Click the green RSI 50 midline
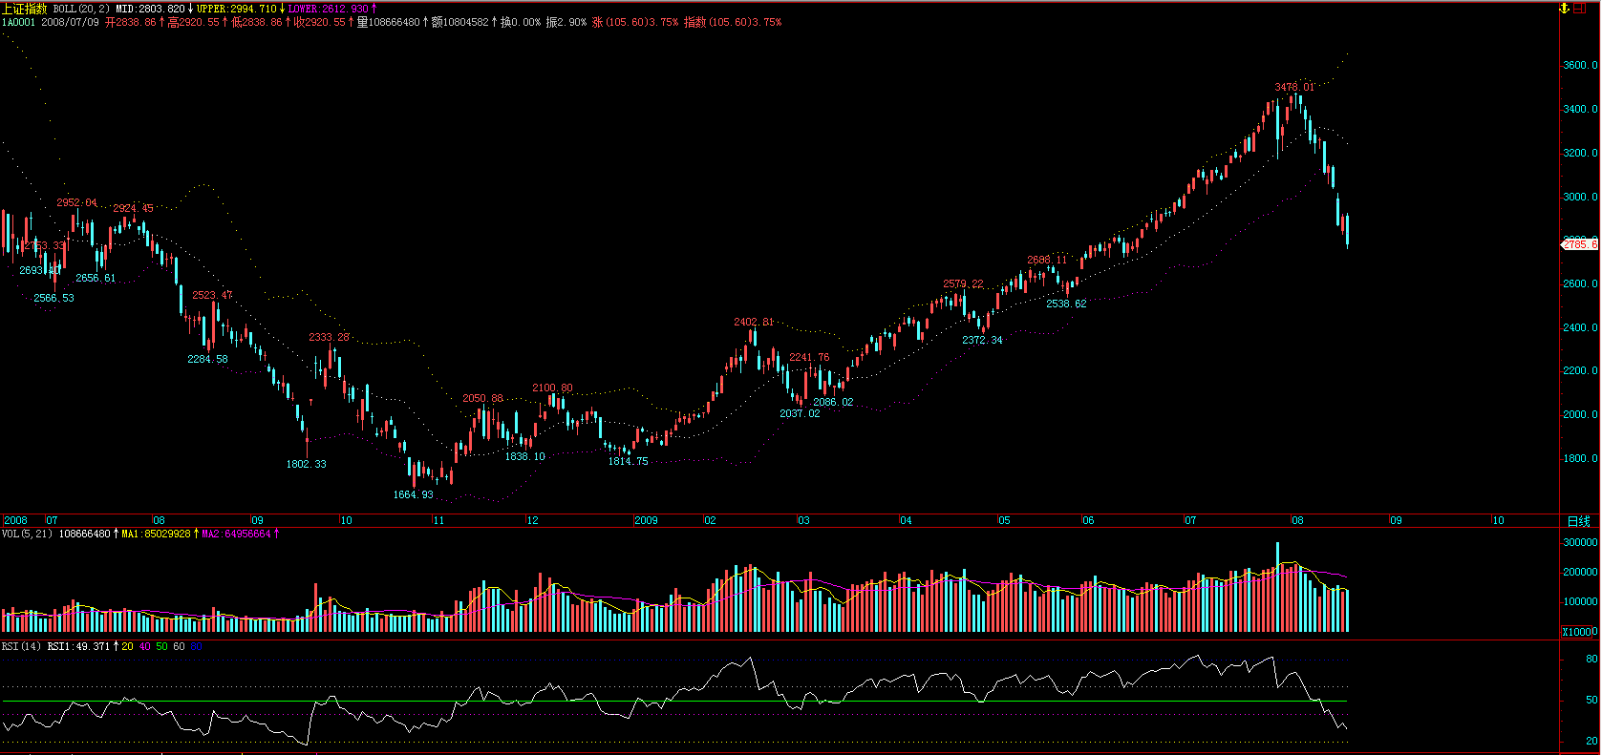Screen dimensions: 1602x755 tap(674, 702)
